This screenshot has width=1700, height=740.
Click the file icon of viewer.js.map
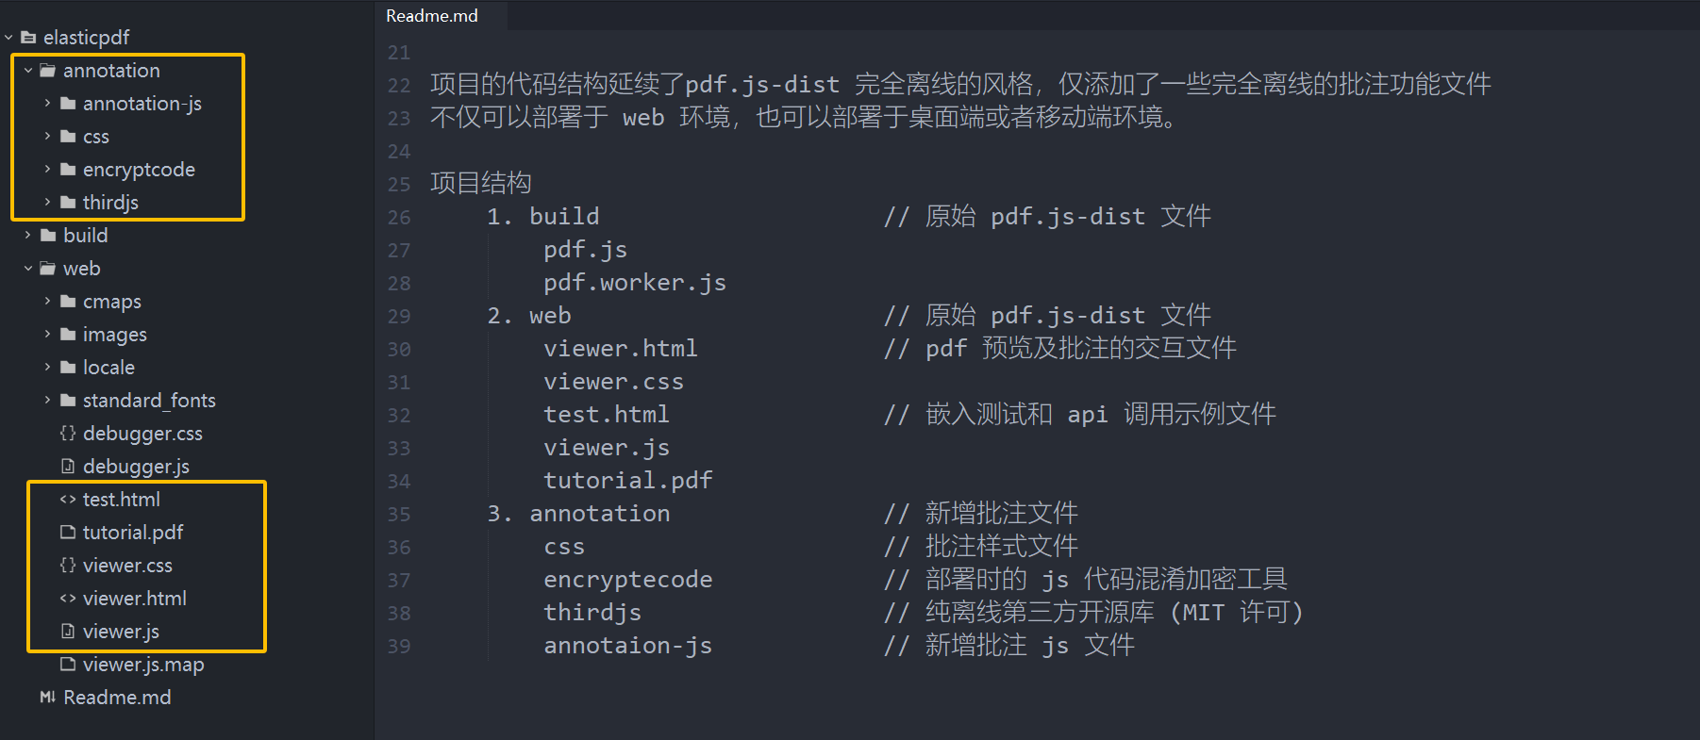[x=67, y=664]
